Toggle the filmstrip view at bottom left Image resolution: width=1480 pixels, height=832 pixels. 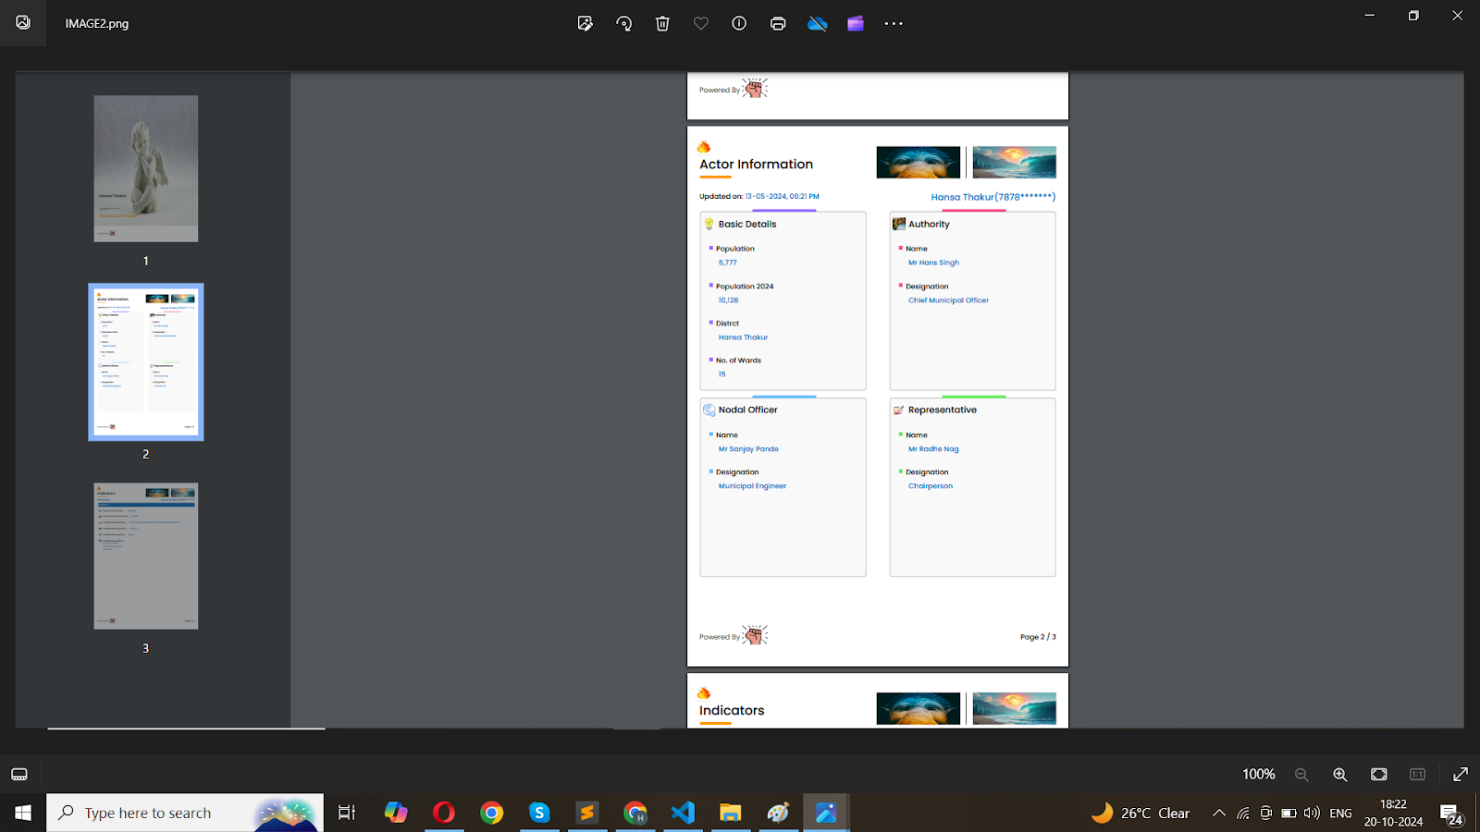19,775
